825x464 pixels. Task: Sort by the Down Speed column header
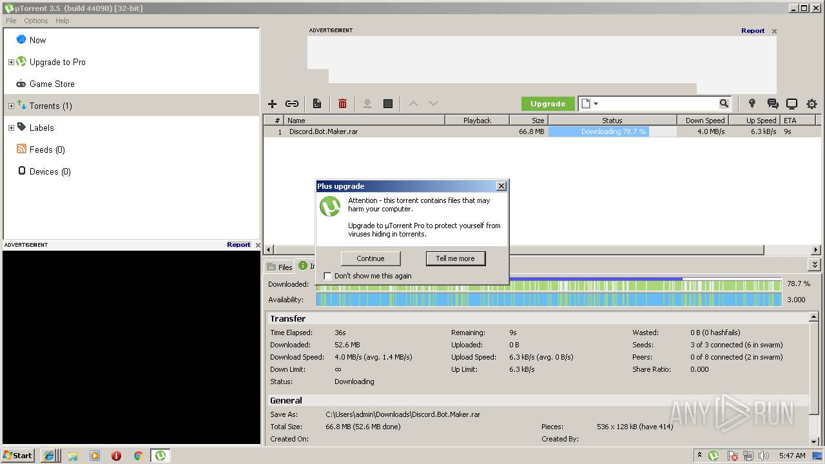tap(703, 121)
